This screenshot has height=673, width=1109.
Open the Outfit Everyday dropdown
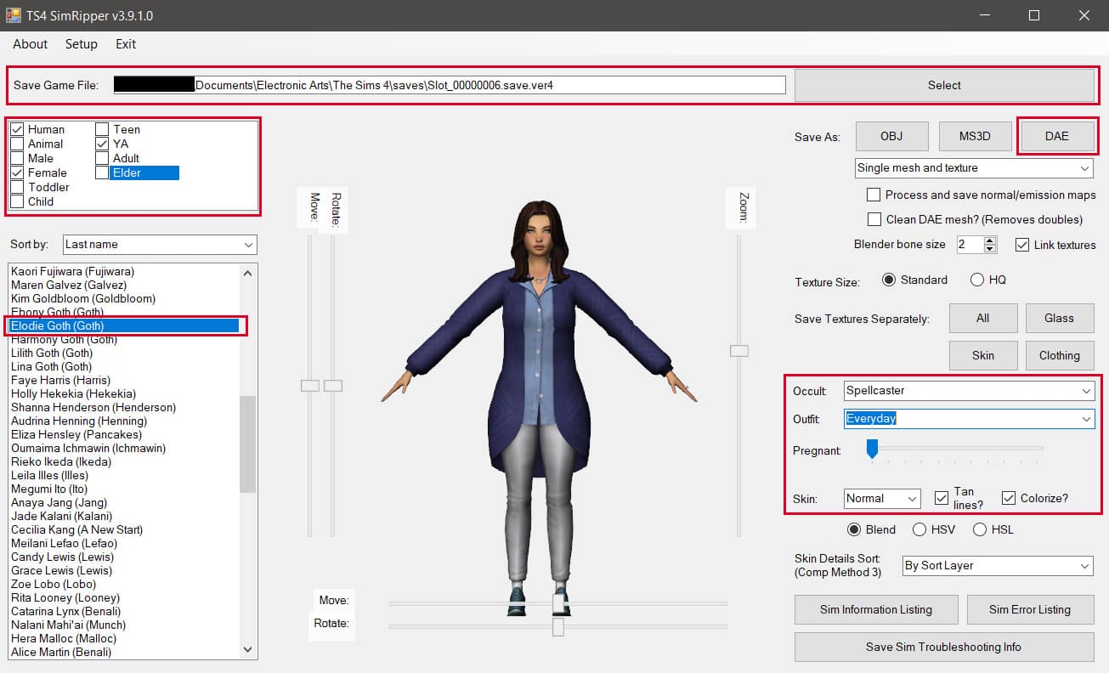tap(969, 418)
